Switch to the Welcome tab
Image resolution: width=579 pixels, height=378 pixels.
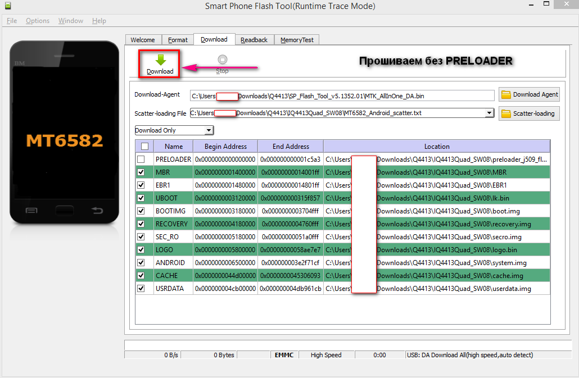(143, 40)
